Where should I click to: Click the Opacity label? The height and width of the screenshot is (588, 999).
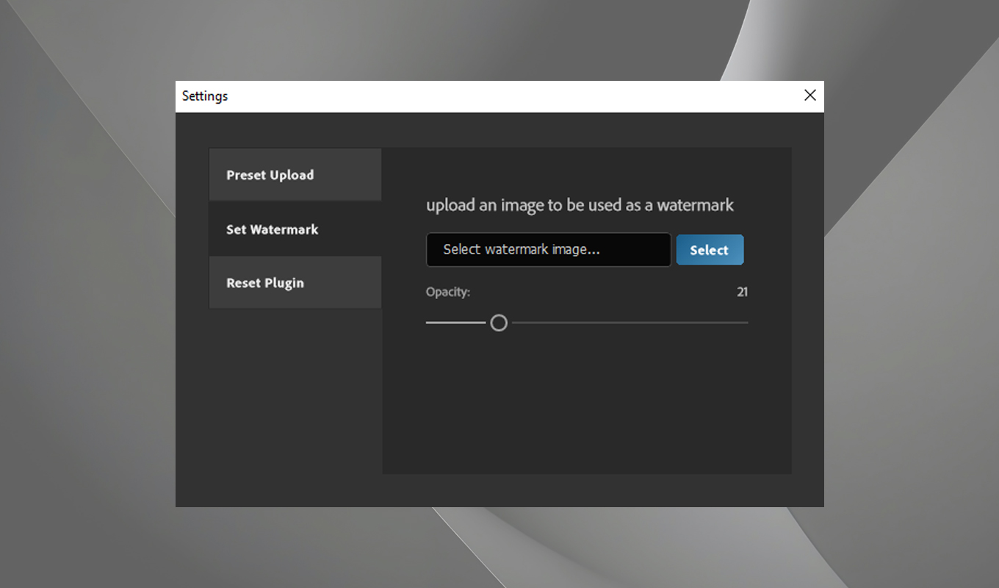pos(447,292)
